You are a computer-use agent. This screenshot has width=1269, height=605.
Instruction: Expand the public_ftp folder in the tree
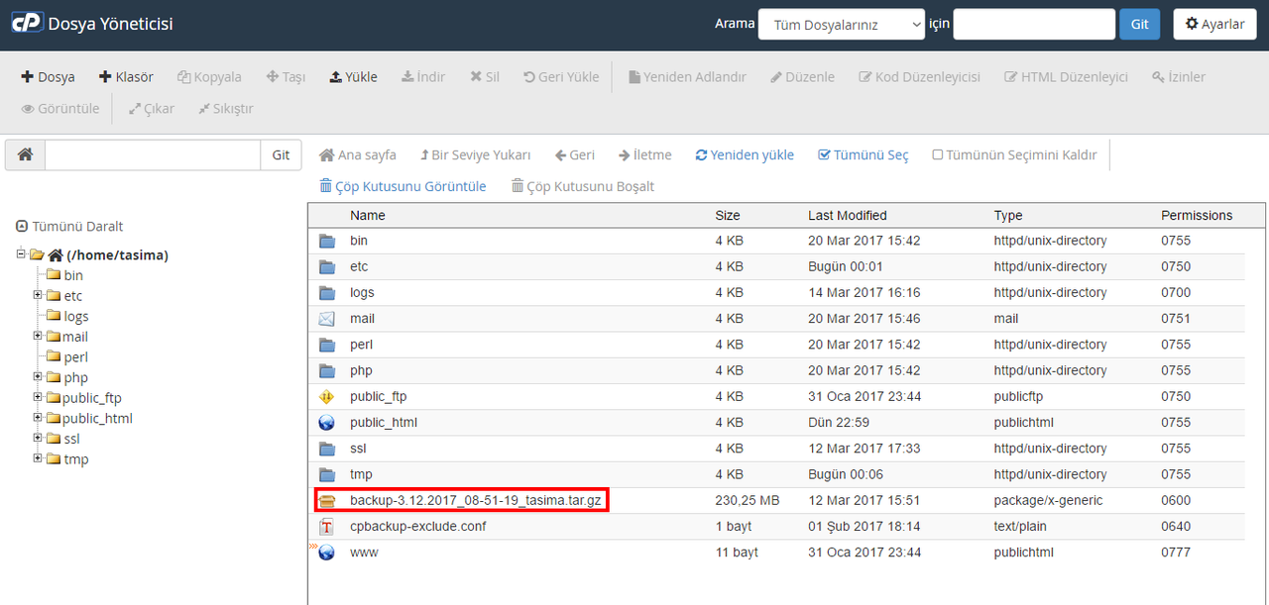coord(38,397)
